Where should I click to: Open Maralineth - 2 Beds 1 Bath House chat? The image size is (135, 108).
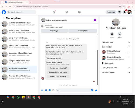[x=19, y=54]
